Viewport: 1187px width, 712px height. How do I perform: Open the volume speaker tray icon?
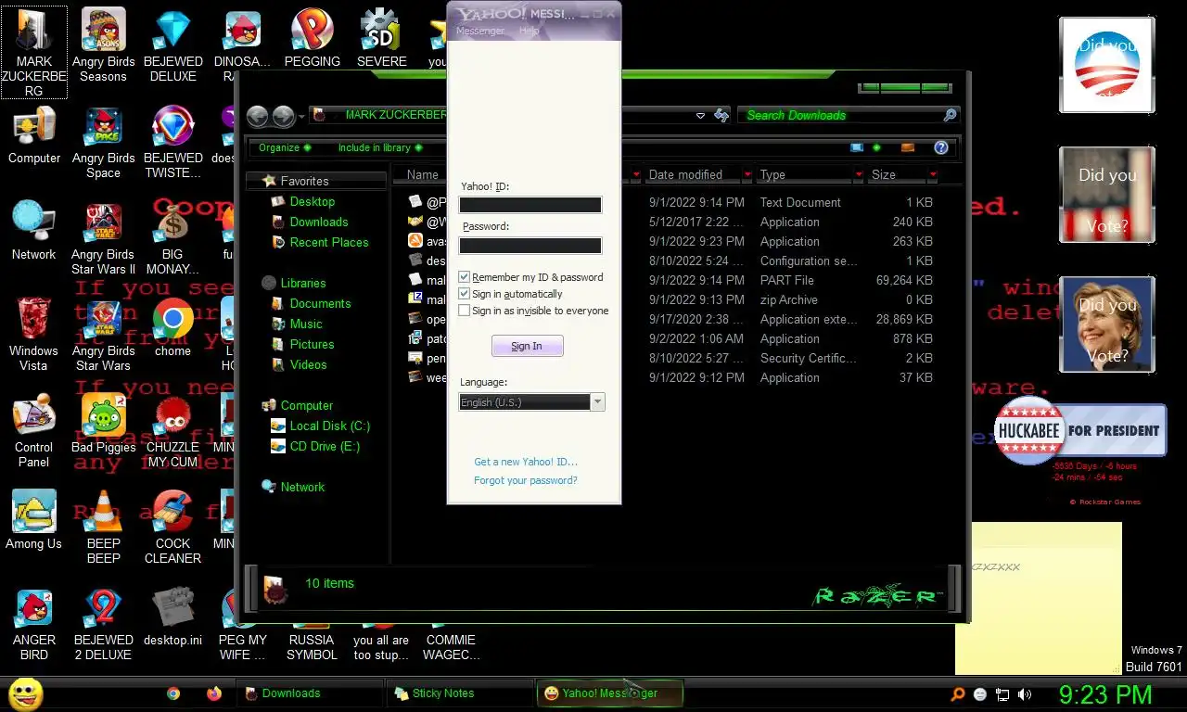(1025, 693)
